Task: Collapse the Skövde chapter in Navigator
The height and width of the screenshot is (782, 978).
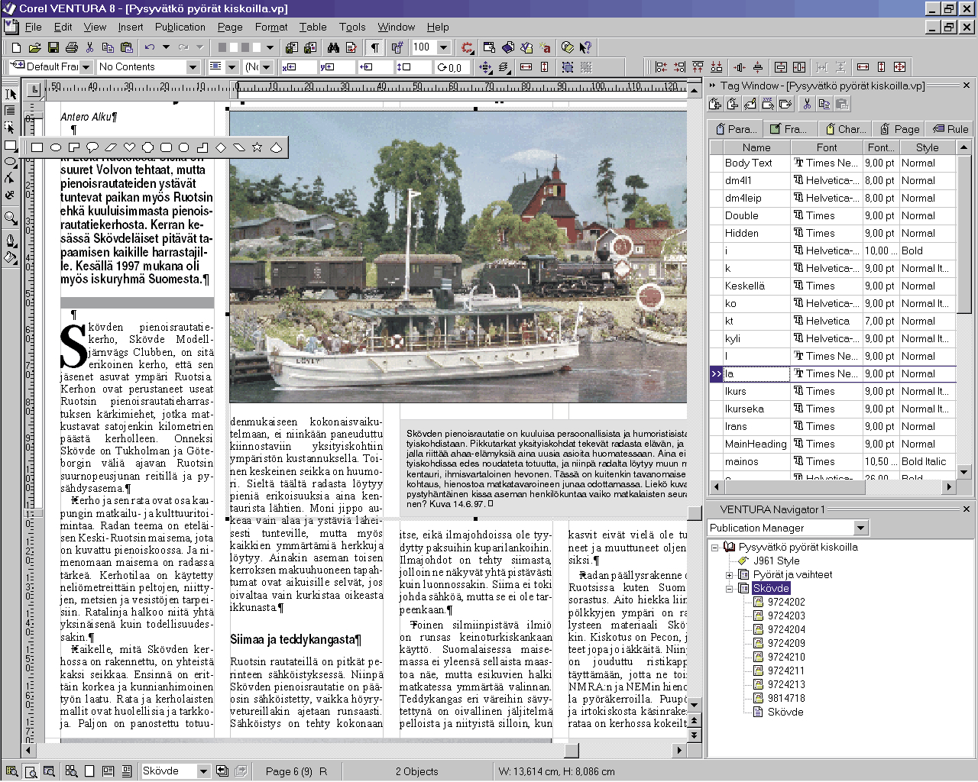Action: tap(731, 588)
